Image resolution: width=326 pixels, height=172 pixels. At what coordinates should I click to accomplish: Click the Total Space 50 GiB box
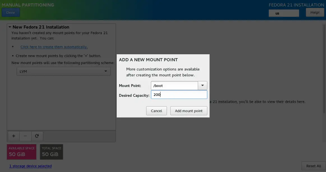pyautogui.click(x=51, y=152)
